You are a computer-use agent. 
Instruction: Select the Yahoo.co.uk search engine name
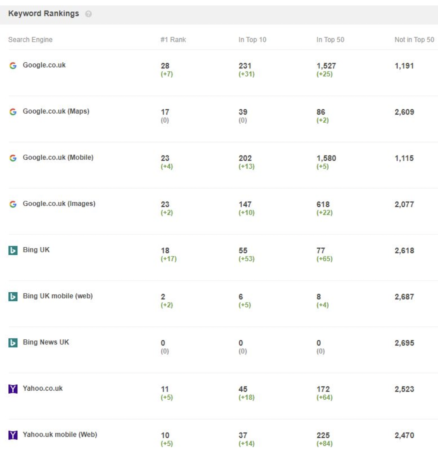pos(42,388)
